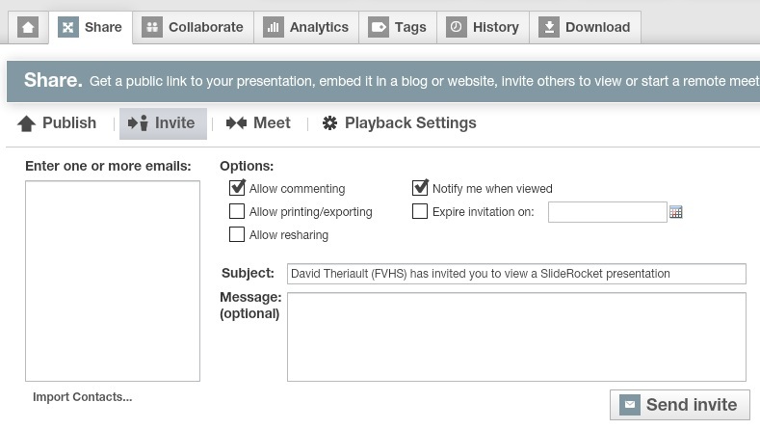Open the calendar date picker icon

[676, 212]
